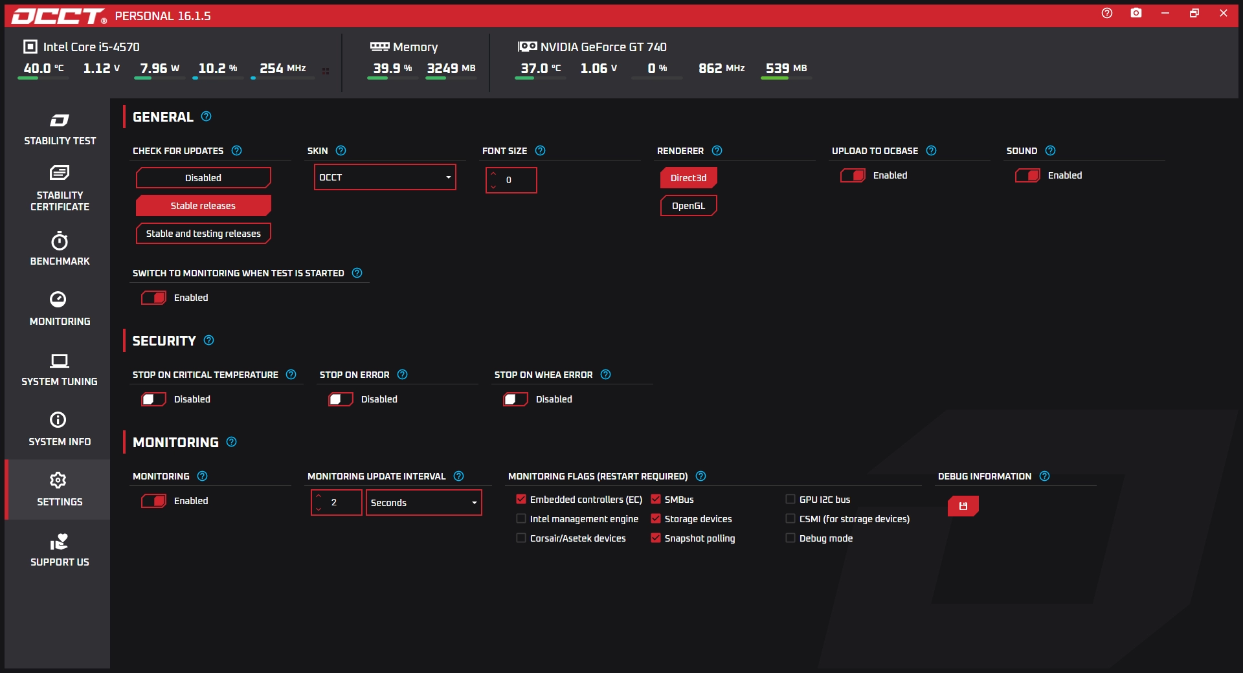1243x673 pixels.
Task: Check Corsair/Asetek devices flag
Action: [521, 538]
